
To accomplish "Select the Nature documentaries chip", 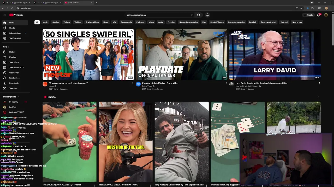I will (188, 22).
